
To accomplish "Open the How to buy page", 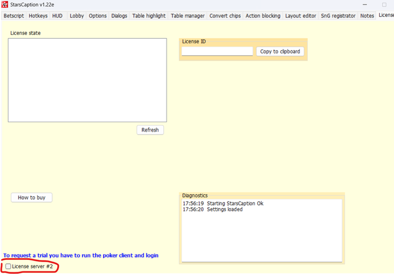I will (32, 197).
